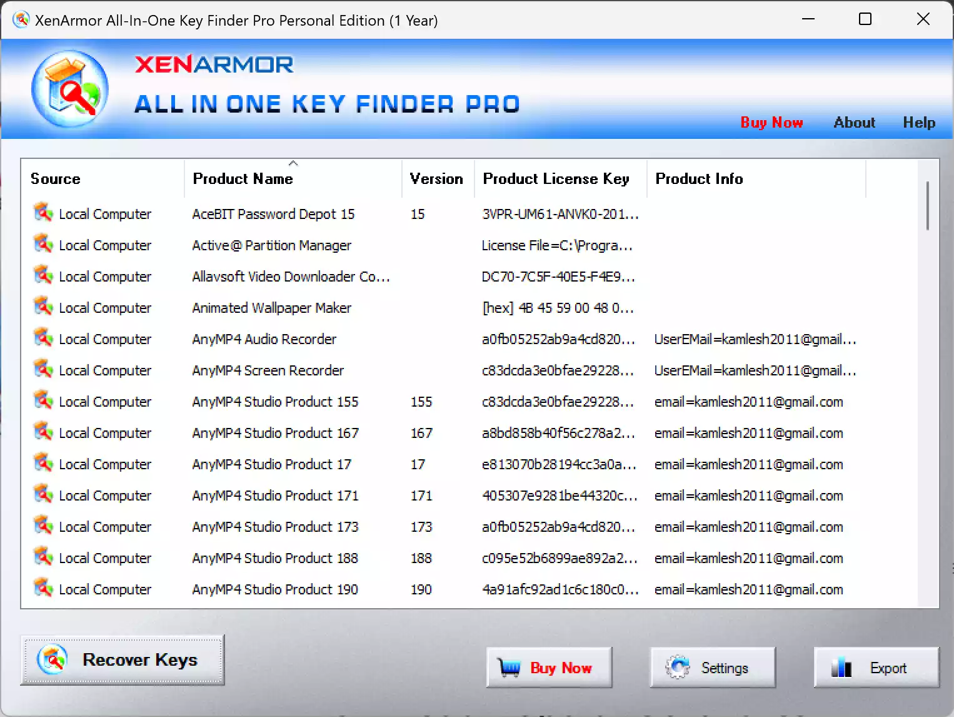Select AnyMP4 Studio Product 188 name
The height and width of the screenshot is (717, 954).
coord(275,558)
